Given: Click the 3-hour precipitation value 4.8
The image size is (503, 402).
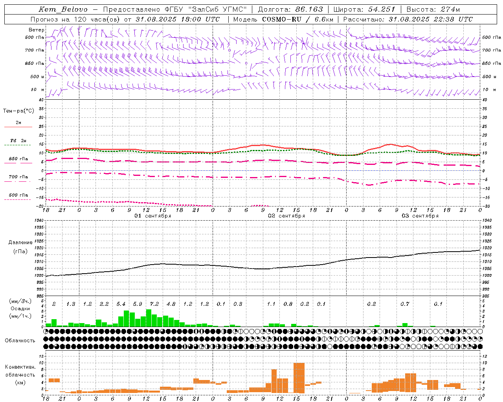Looking at the screenshot, I should (x=171, y=304).
